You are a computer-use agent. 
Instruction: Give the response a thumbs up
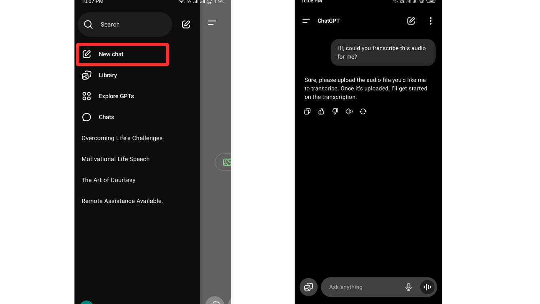point(321,112)
